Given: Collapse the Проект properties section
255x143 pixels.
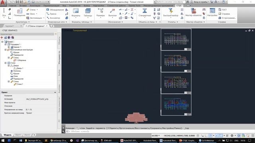Looking at the screenshot, I should [55, 92].
